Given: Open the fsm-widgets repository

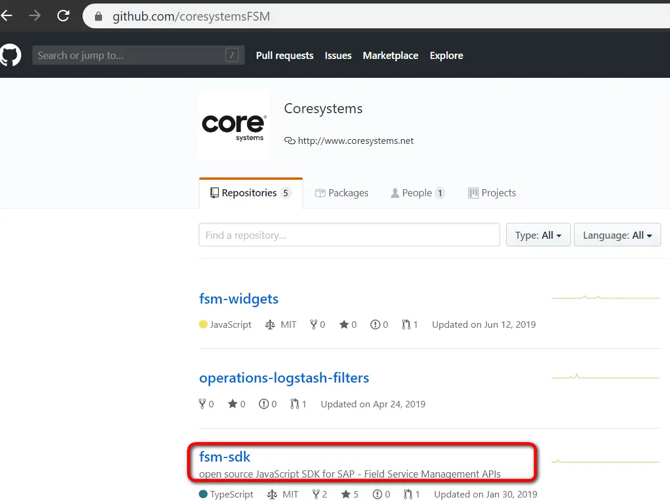Looking at the screenshot, I should coord(238,299).
